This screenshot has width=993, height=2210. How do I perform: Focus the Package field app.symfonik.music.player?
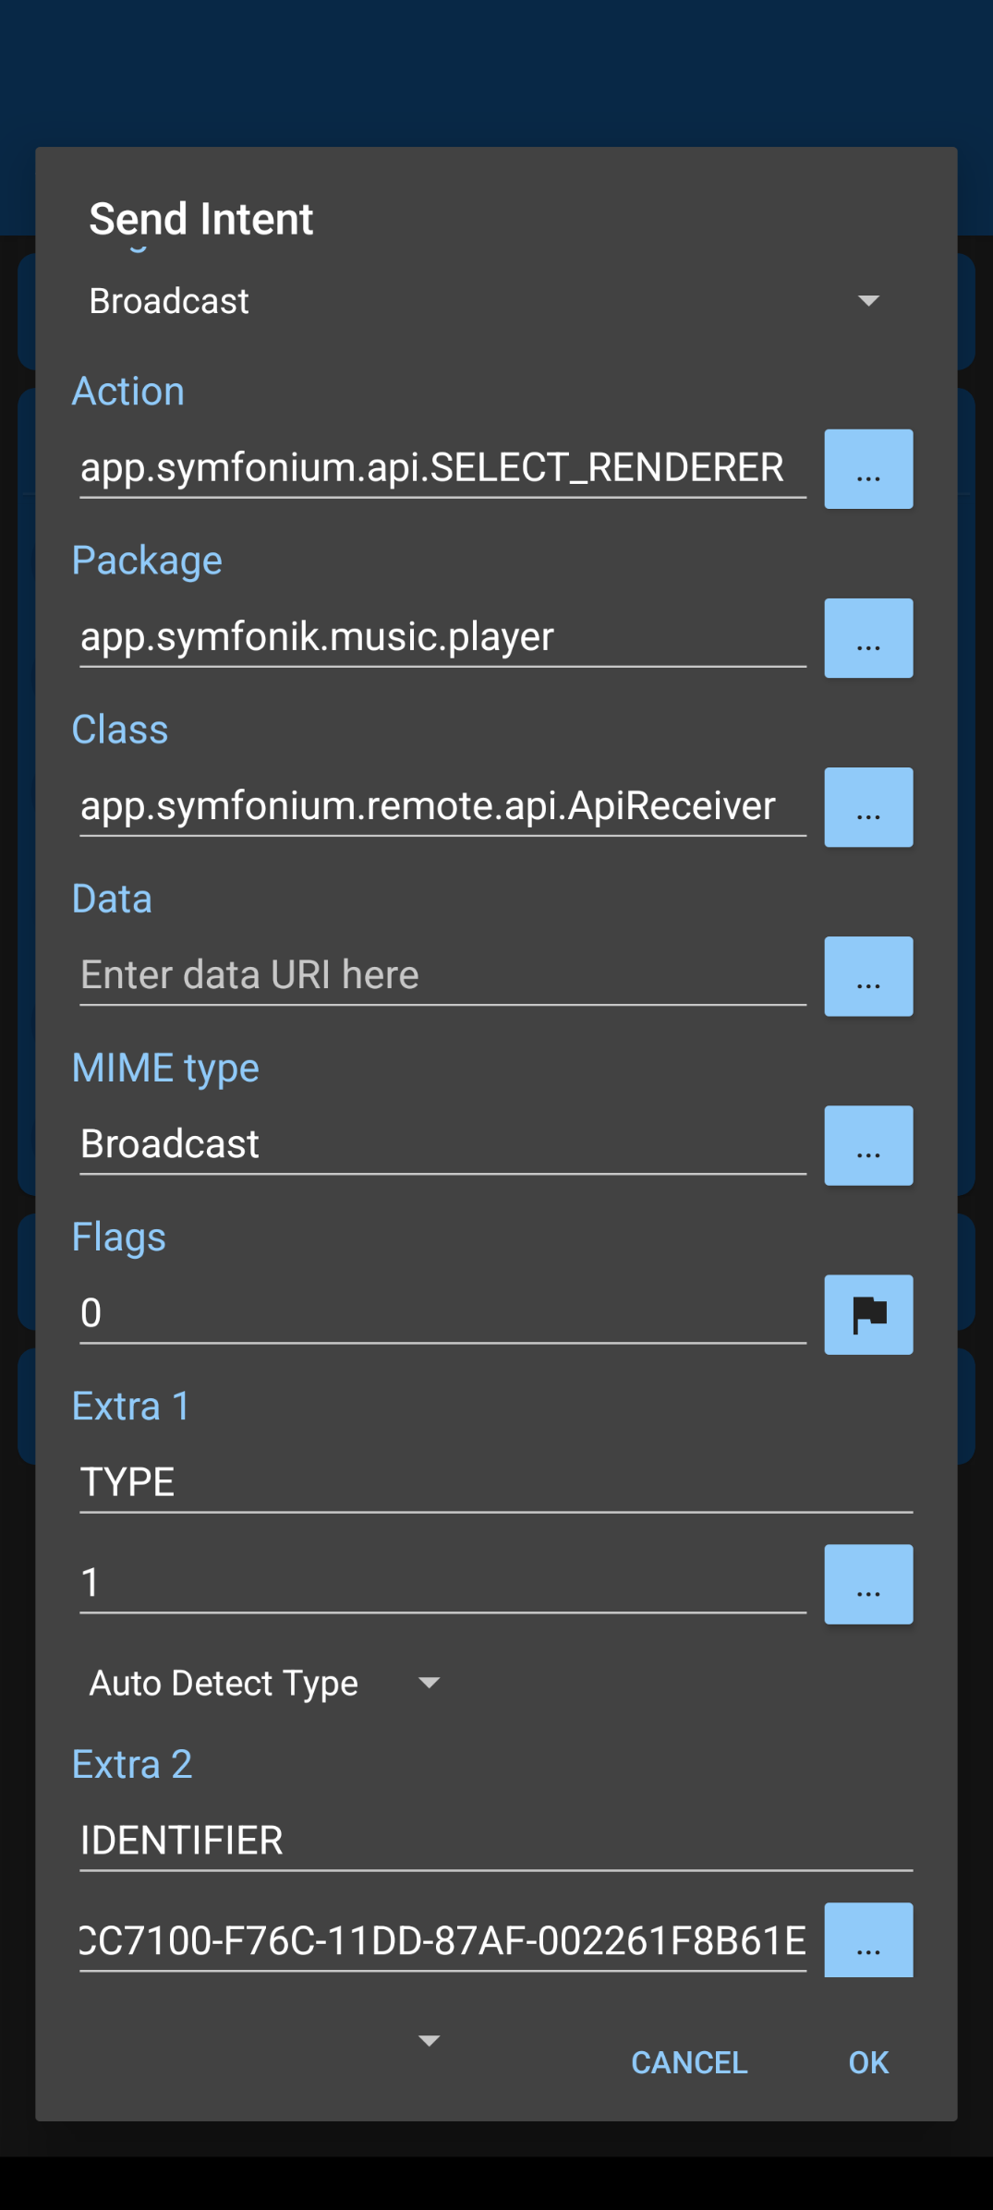pos(442,637)
